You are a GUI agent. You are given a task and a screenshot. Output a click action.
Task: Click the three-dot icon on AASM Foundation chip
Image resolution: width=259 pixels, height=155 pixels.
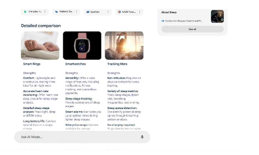[x=140, y=12]
